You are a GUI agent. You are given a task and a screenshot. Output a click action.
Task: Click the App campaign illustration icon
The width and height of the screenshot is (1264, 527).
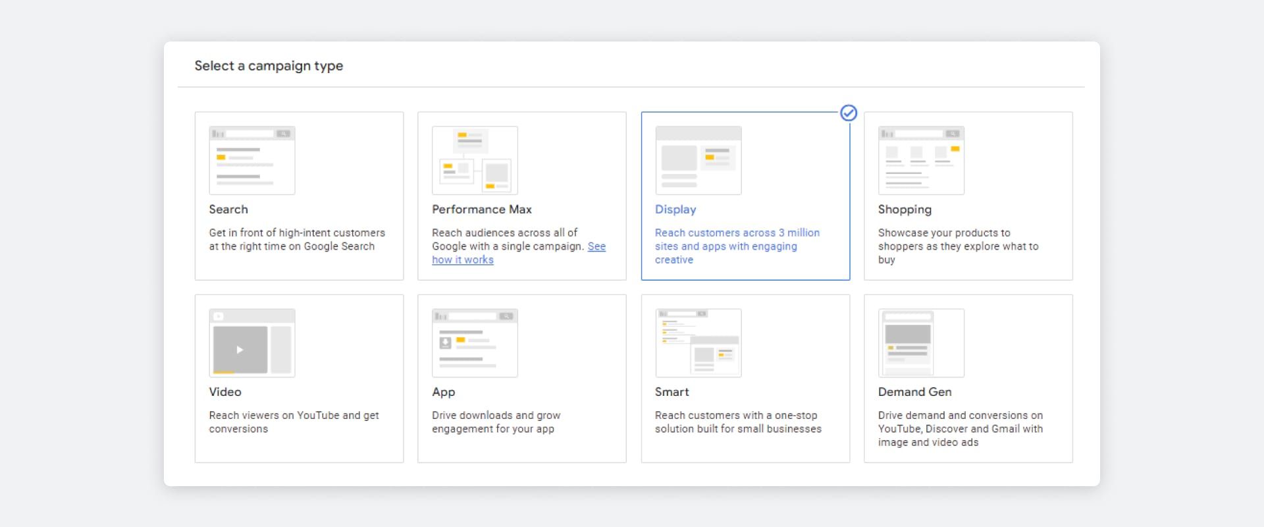tap(475, 343)
